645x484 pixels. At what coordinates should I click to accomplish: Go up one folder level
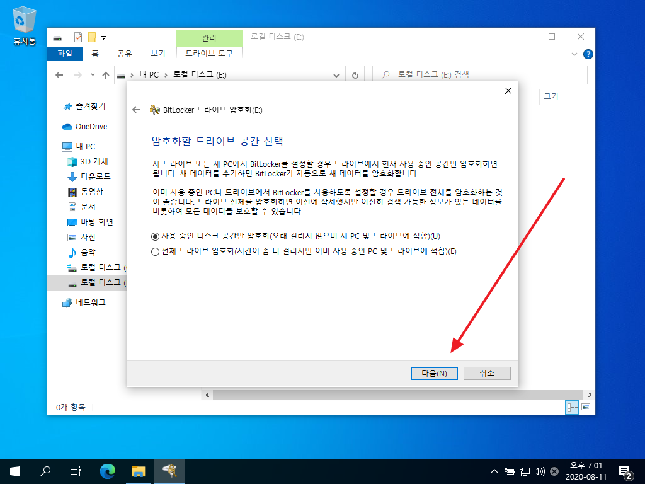pos(106,75)
